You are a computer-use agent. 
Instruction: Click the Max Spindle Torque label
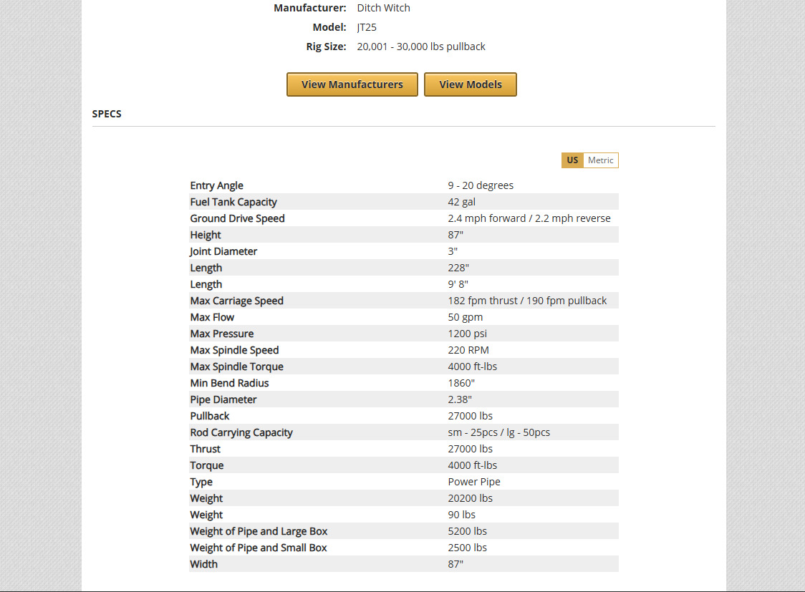point(236,367)
